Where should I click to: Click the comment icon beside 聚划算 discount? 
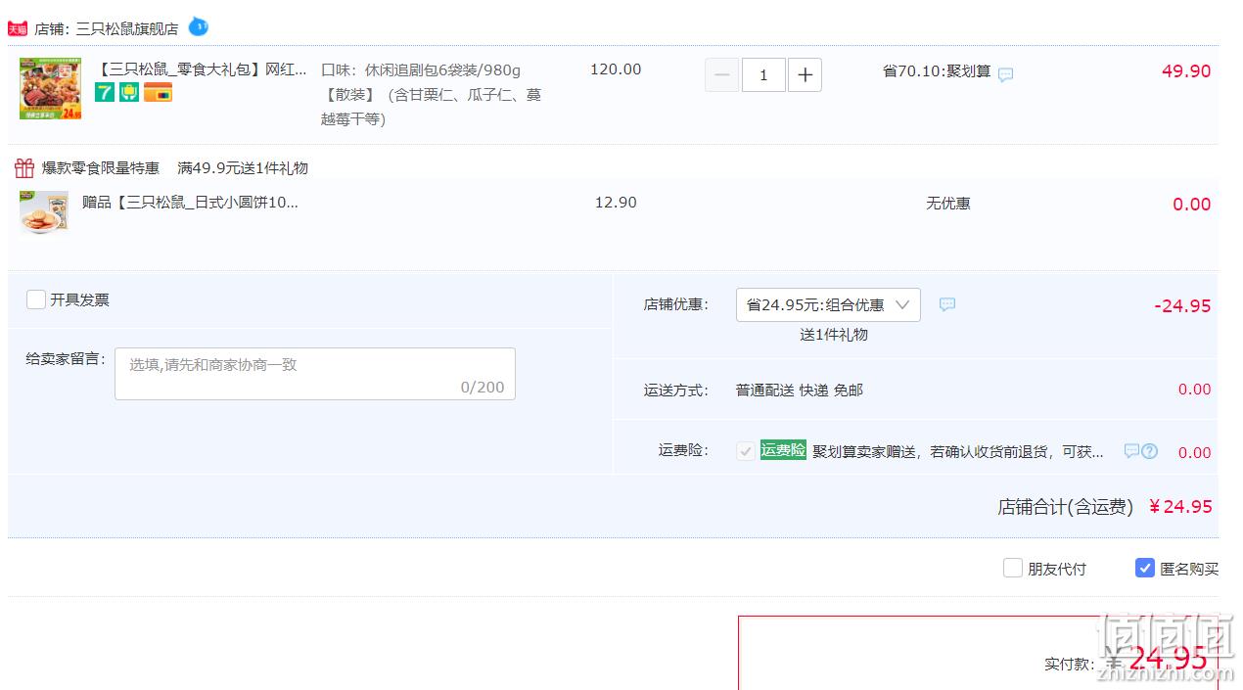[1005, 74]
